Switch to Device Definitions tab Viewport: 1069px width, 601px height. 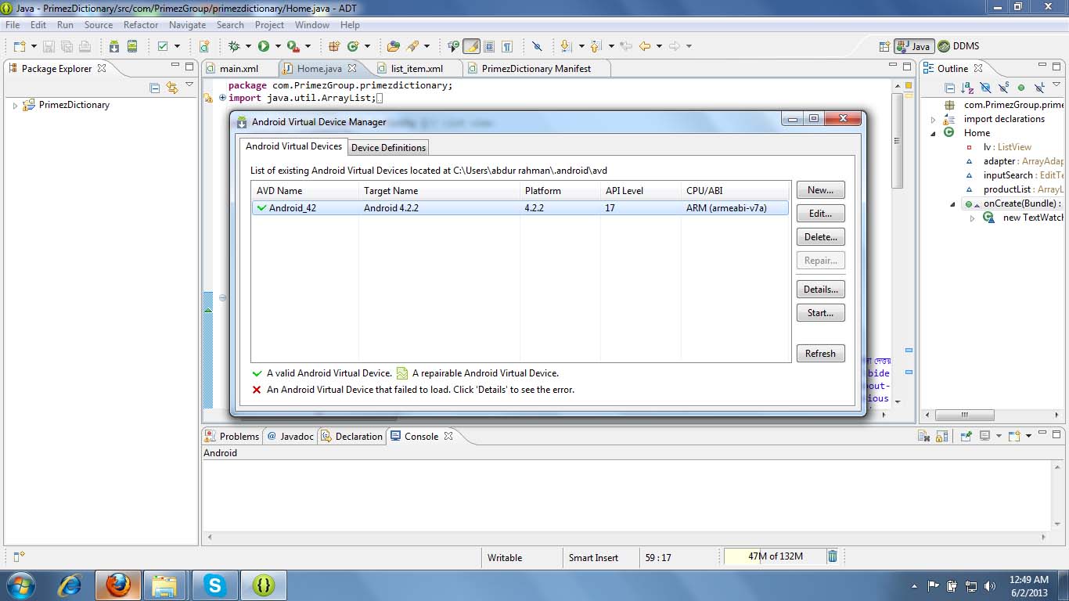(388, 147)
